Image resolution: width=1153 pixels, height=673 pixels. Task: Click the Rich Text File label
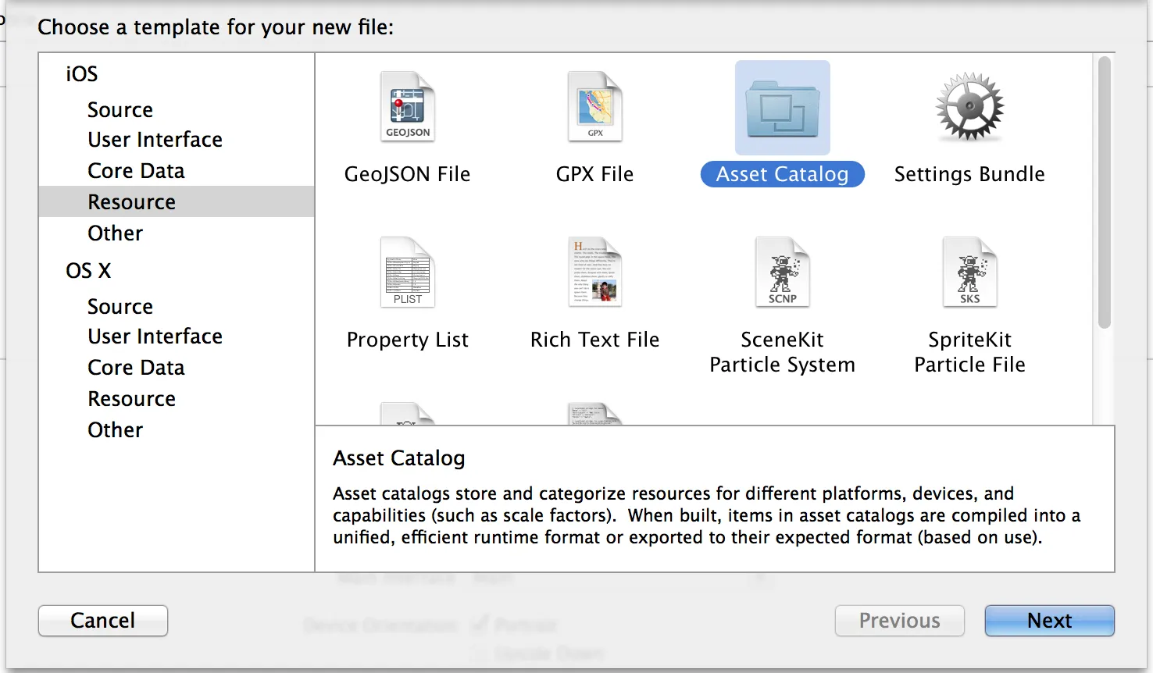click(x=595, y=340)
